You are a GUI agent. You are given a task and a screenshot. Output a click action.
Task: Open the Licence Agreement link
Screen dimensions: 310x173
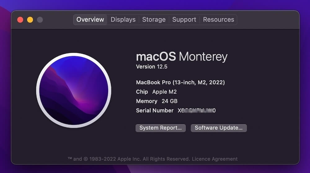[215, 159]
